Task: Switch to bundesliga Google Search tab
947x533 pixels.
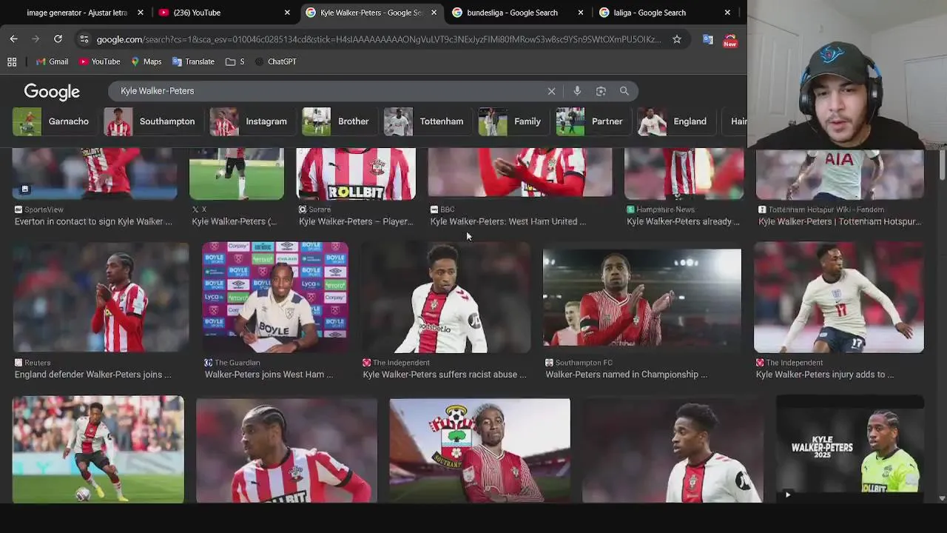Action: 518,13
